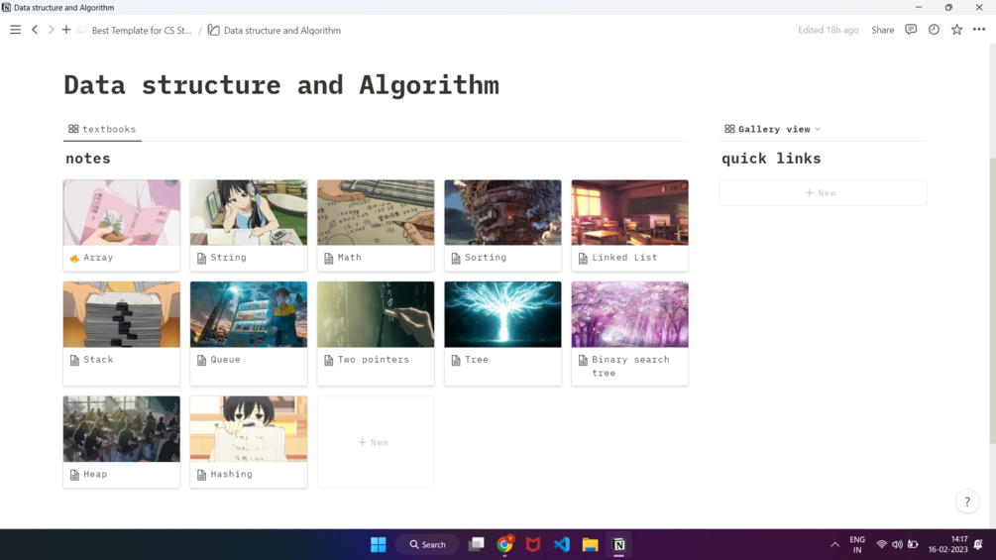This screenshot has height=560, width=996.
Task: Open the Sorting card image
Action: coord(502,212)
